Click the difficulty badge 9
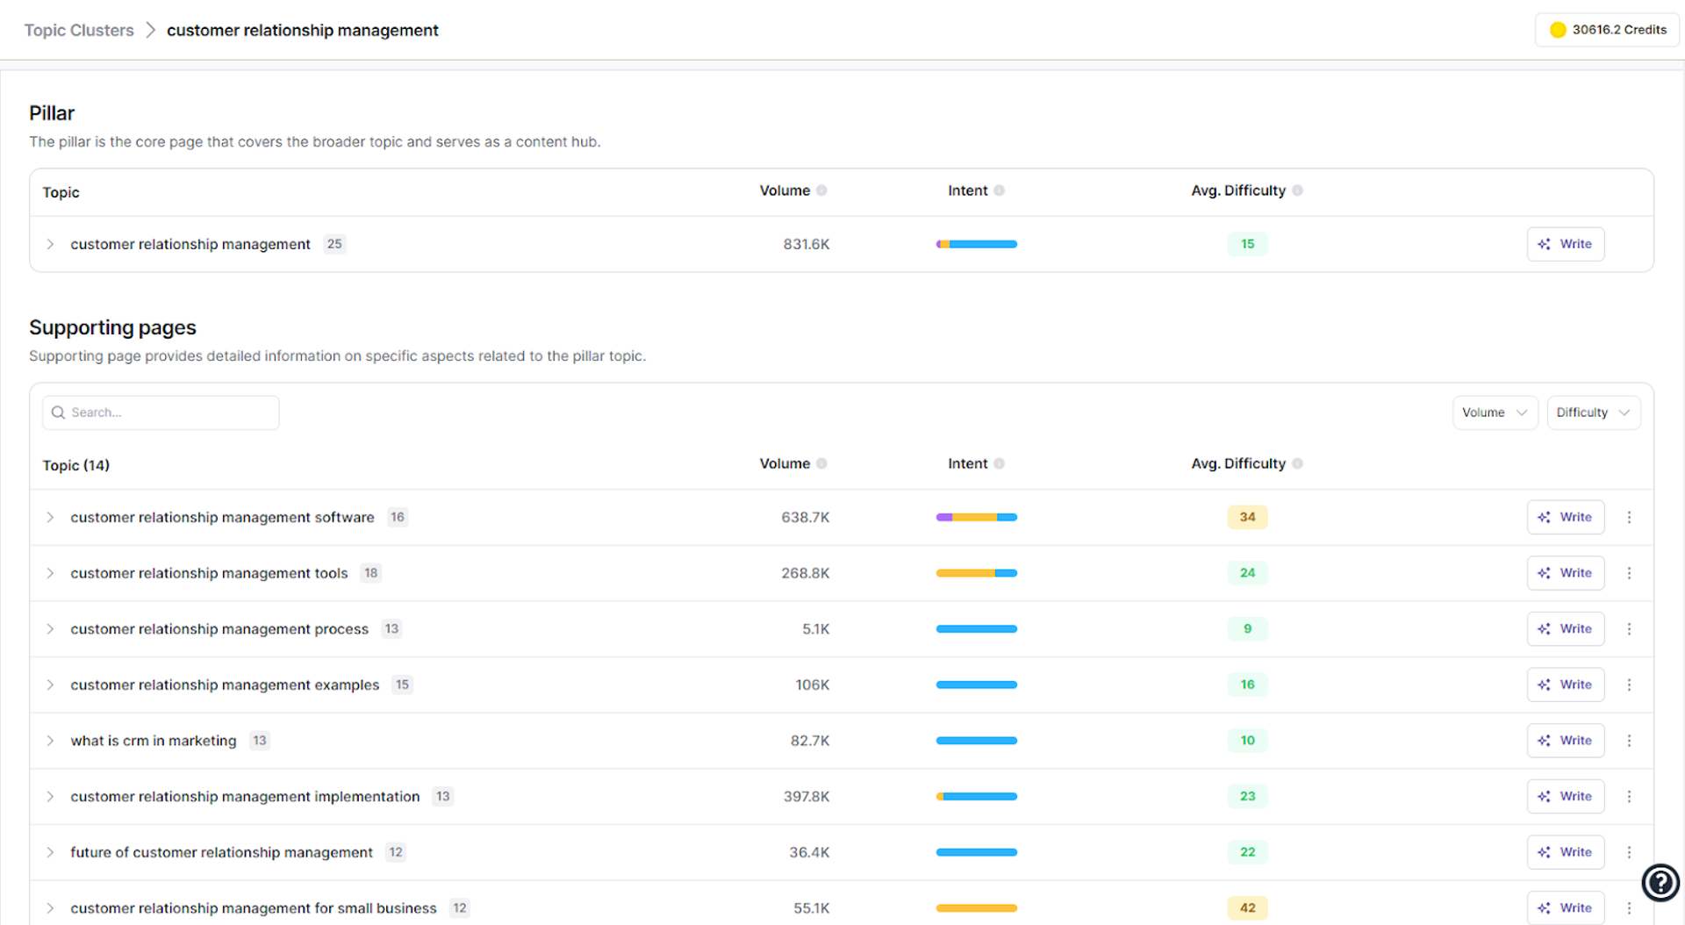Viewport: 1685px width, 925px height. click(1247, 629)
